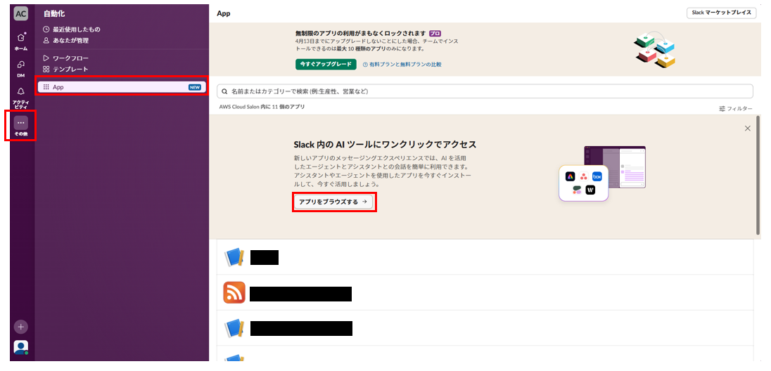Open 最近使用したもの in automation sidebar
Image resolution: width=771 pixels, height=371 pixels.
(71, 30)
